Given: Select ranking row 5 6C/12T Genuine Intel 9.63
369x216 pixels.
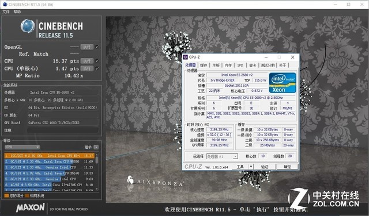Looking at the screenshot, I should (x=49, y=179).
